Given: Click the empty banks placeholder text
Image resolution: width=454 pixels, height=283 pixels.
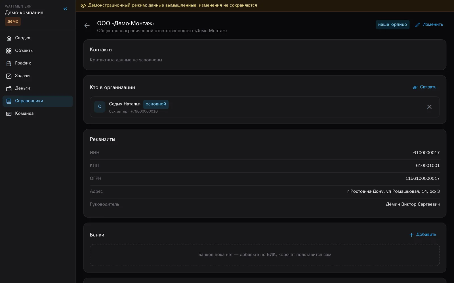Looking at the screenshot, I should point(265,255).
